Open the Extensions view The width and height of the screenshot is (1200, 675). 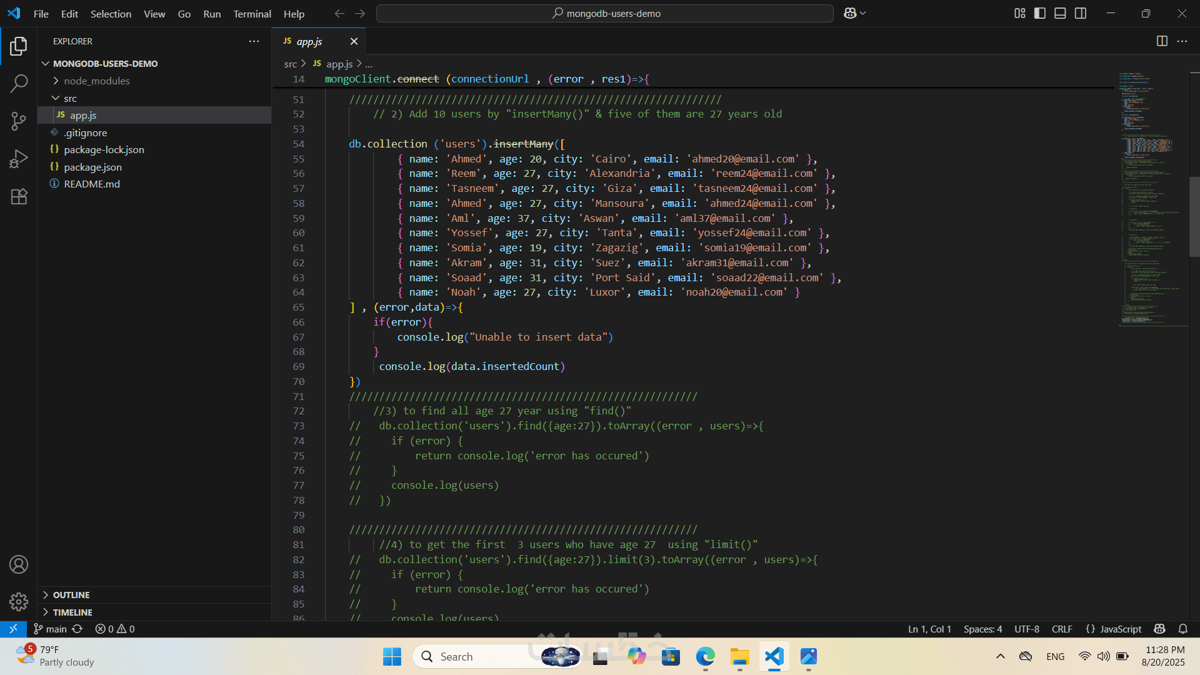click(x=19, y=196)
